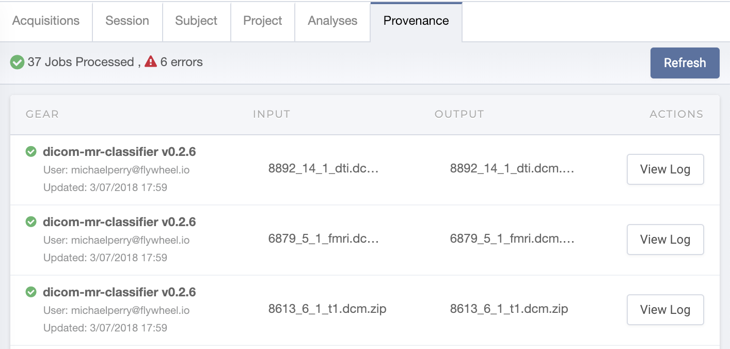Select the Provenance tab
The width and height of the screenshot is (730, 349).
[416, 21]
